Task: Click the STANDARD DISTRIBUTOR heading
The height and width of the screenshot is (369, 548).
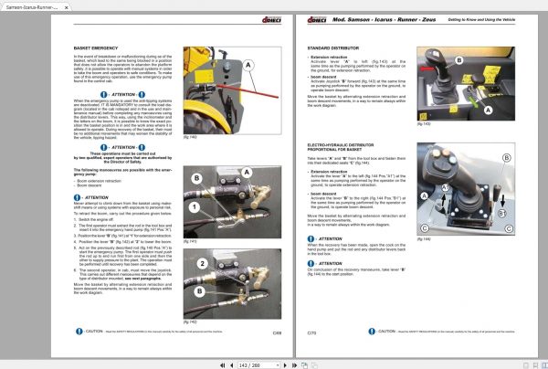Action: pos(333,48)
